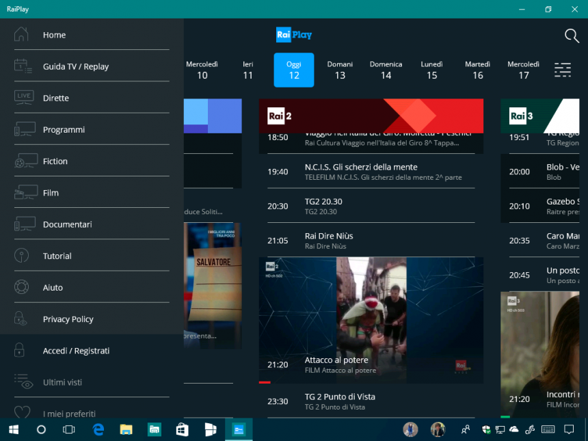Open Privacy Policy menu entry

(x=92, y=319)
